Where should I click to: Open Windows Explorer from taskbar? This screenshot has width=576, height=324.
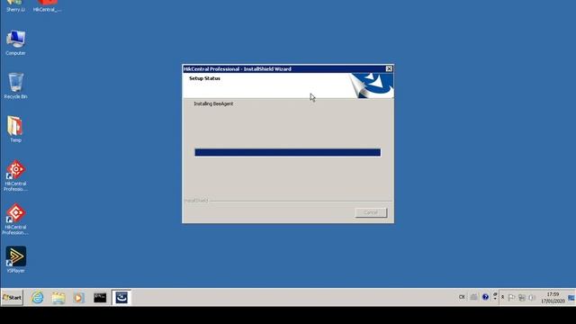(x=58, y=298)
